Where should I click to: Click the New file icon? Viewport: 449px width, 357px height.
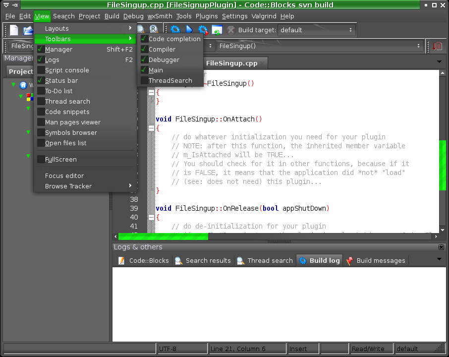[x=14, y=30]
